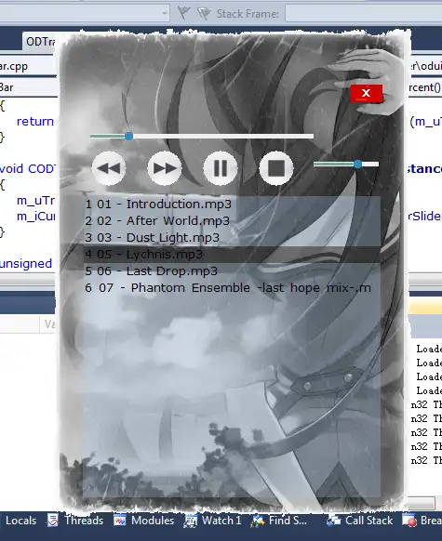Screen dimensions: 442x541
Task: Click the Watch 1 tab icon
Action: point(190,521)
